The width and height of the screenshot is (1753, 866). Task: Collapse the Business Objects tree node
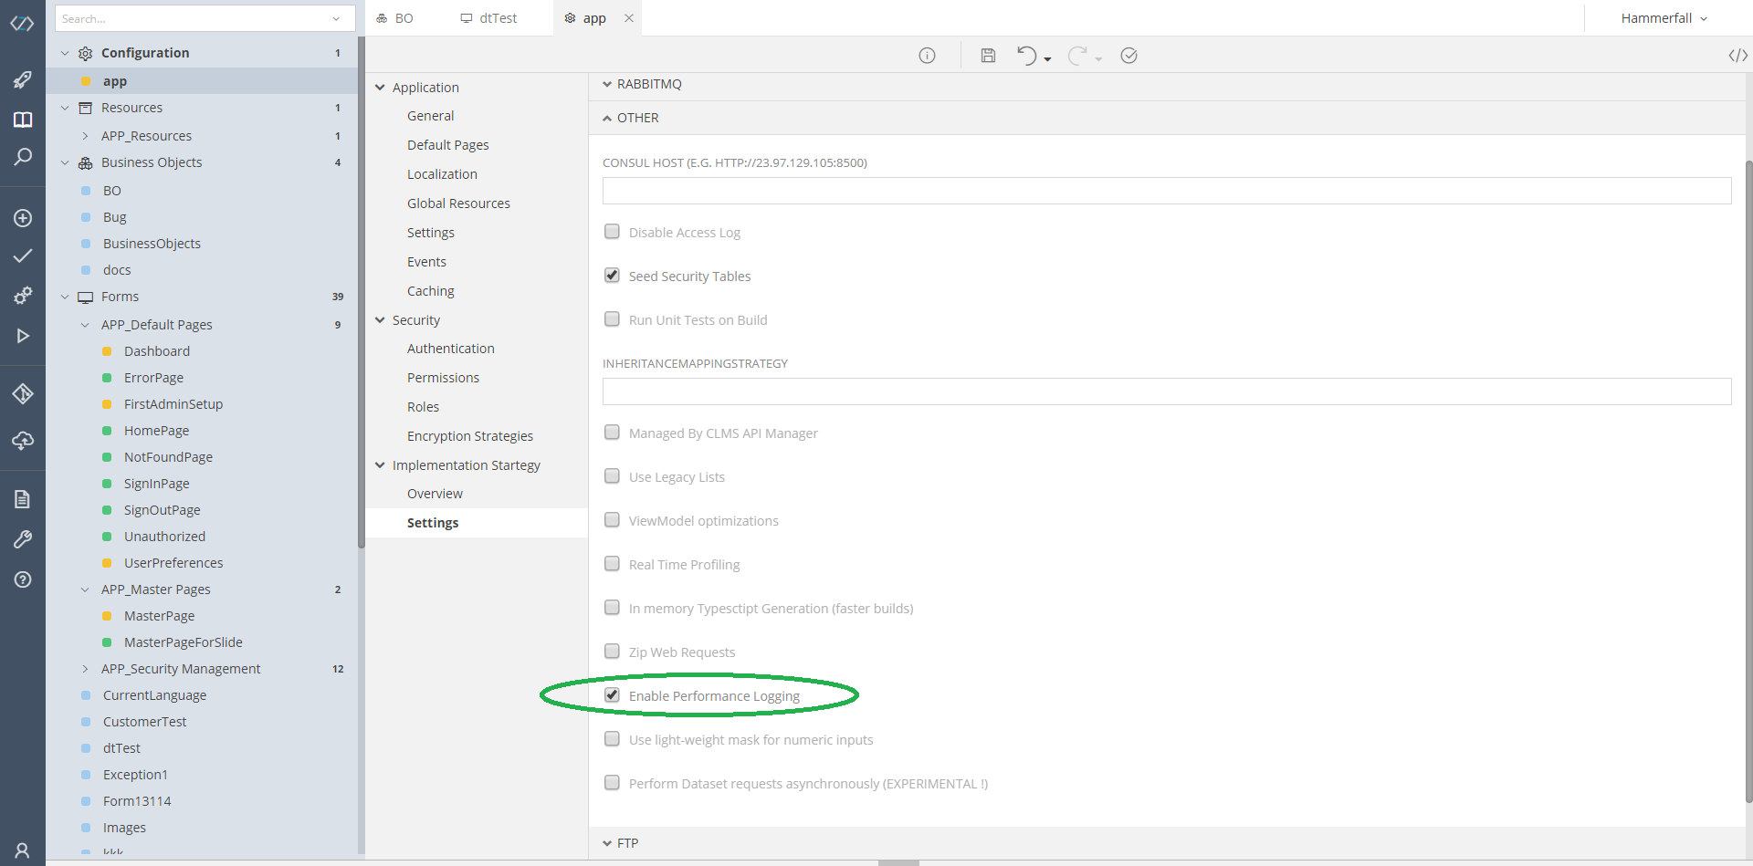[65, 162]
